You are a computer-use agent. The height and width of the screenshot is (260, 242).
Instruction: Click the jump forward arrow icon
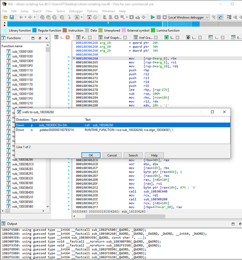coord(30,17)
